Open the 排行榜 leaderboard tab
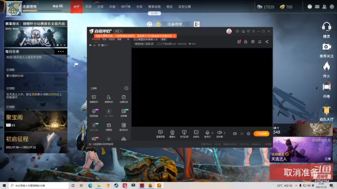337x189 pixels. coord(126,7)
